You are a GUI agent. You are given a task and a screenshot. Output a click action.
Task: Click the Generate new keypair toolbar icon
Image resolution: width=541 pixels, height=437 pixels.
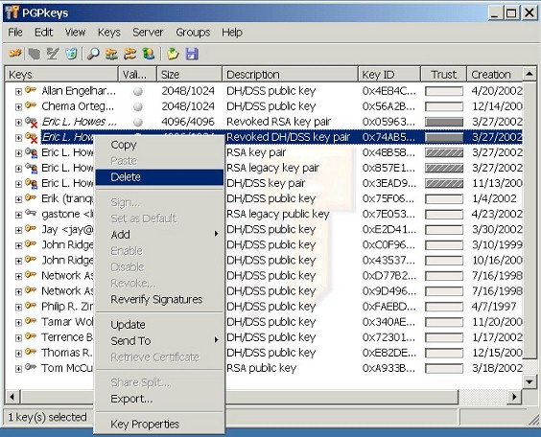click(x=15, y=54)
